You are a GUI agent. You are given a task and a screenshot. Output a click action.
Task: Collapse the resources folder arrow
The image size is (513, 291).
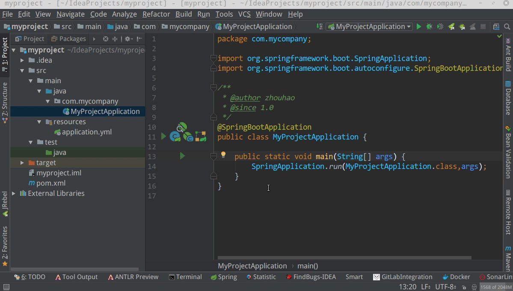coord(39,122)
